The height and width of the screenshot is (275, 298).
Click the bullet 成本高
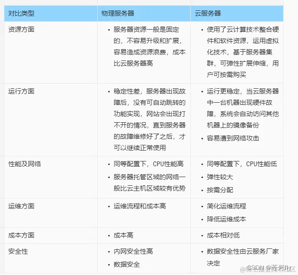[x=123, y=235]
